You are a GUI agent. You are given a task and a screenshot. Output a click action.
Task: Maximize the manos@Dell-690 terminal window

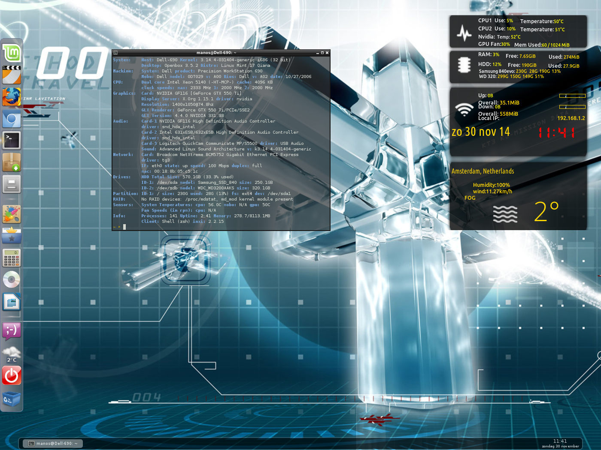coord(322,53)
